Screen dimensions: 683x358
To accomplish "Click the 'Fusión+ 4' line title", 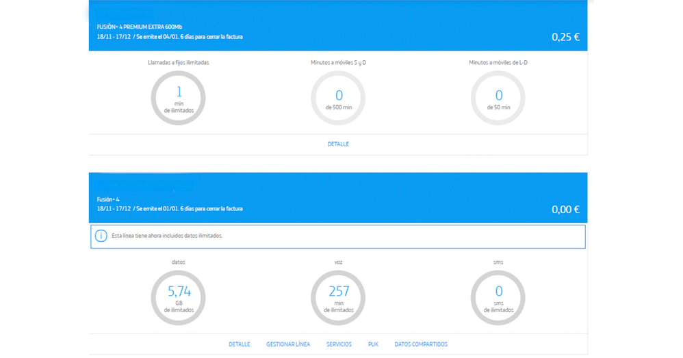I will (x=108, y=199).
